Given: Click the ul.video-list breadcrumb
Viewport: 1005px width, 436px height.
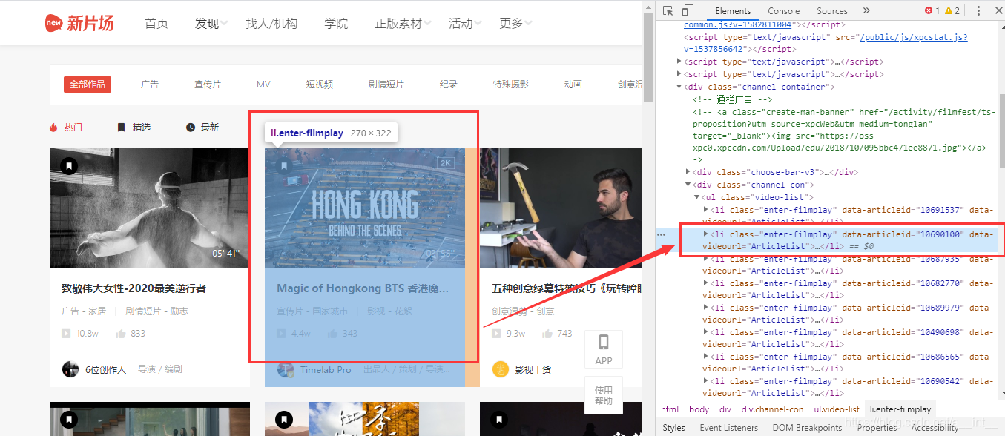Looking at the screenshot, I should click(837, 409).
